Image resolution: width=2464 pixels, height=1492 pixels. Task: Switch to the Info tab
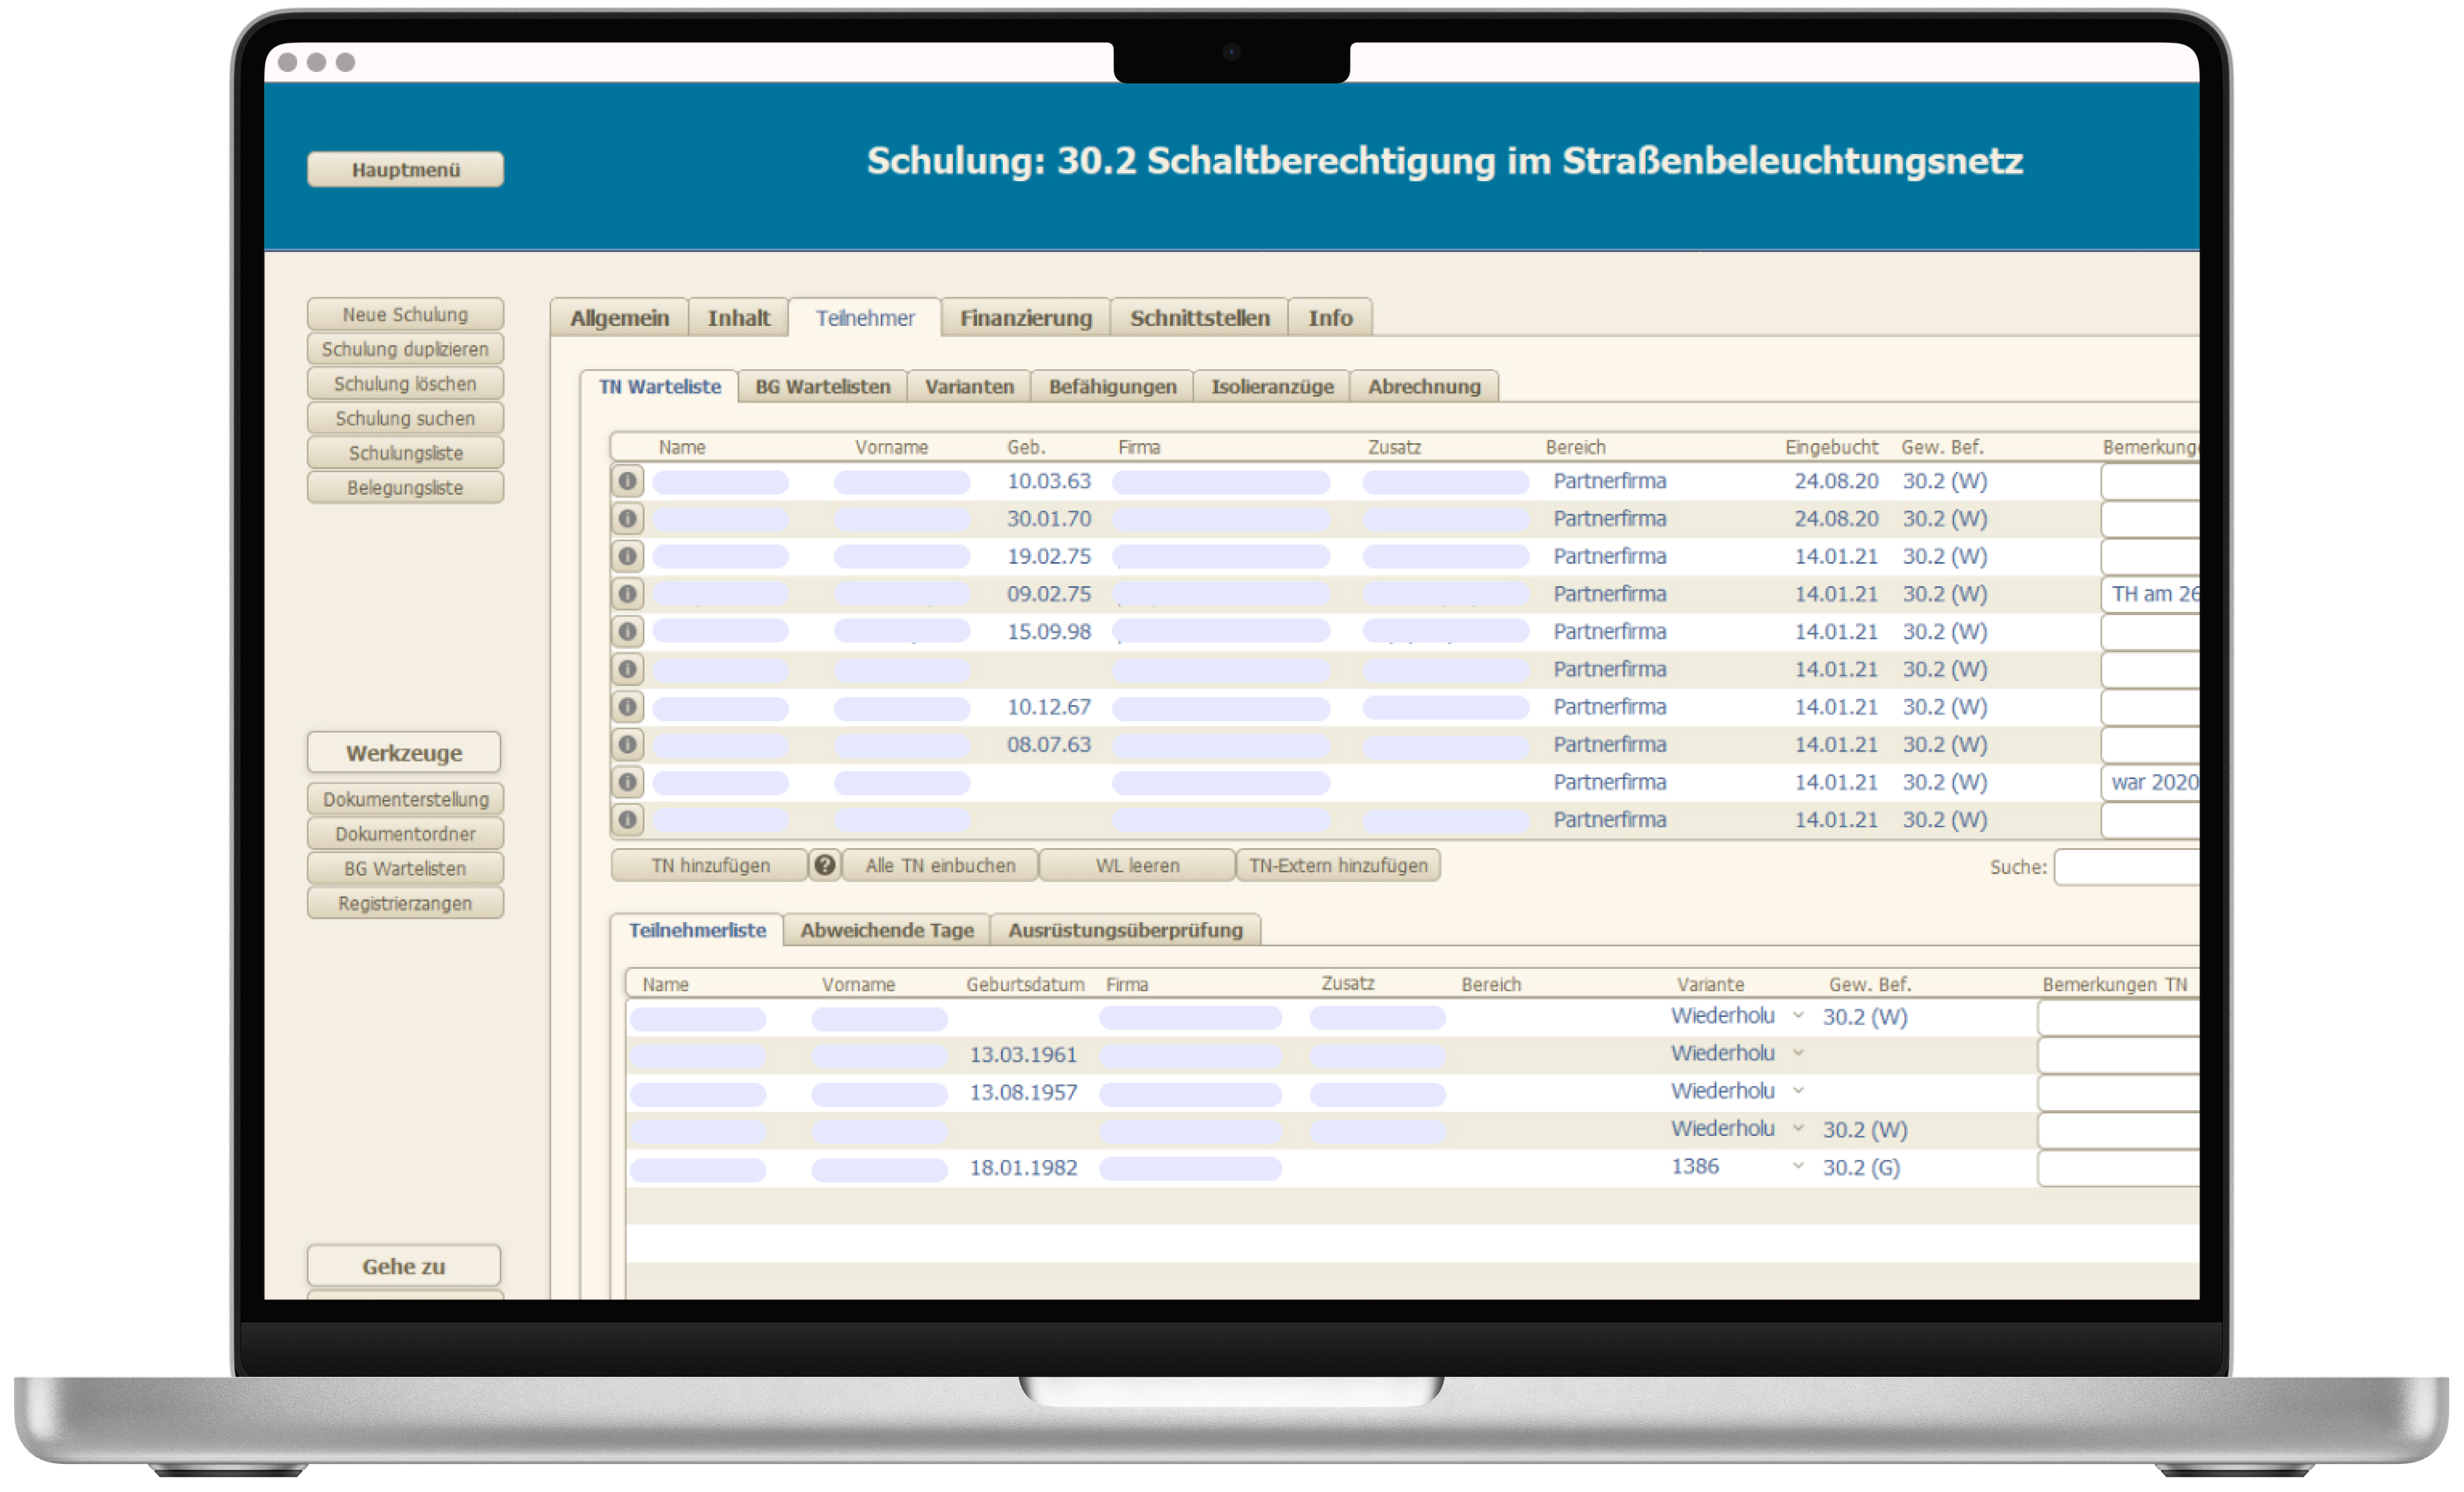pyautogui.click(x=1330, y=318)
